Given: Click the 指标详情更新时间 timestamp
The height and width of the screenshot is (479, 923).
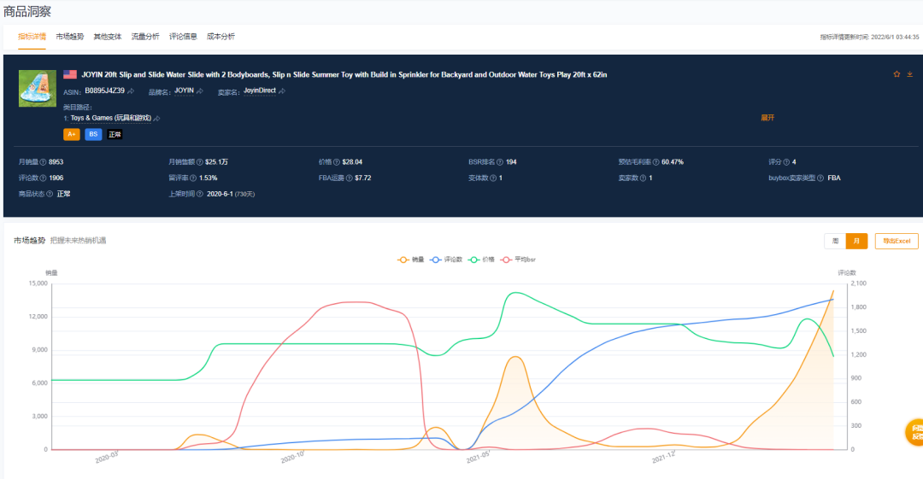Looking at the screenshot, I should pos(869,37).
